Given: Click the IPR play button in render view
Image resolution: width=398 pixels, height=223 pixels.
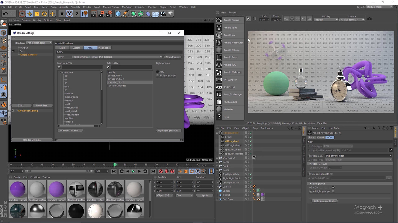Looking at the screenshot, I should coord(248,19).
